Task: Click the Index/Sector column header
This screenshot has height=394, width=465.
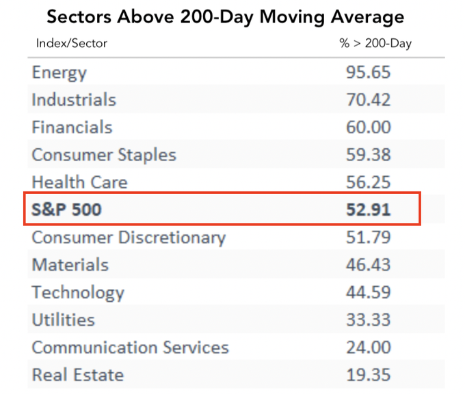Action: [72, 44]
